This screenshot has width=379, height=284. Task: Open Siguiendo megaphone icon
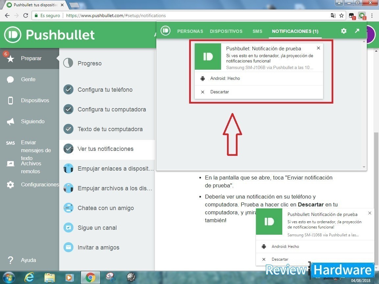click(x=11, y=122)
